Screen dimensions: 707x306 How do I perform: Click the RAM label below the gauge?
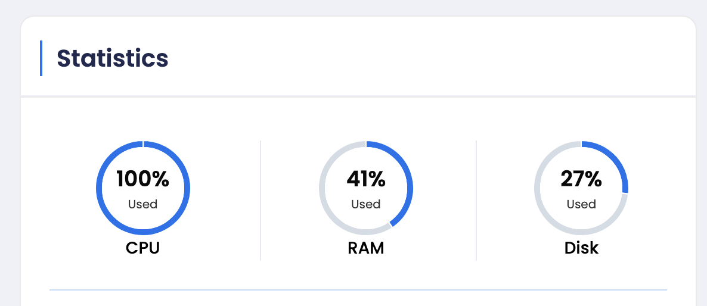[x=366, y=248]
